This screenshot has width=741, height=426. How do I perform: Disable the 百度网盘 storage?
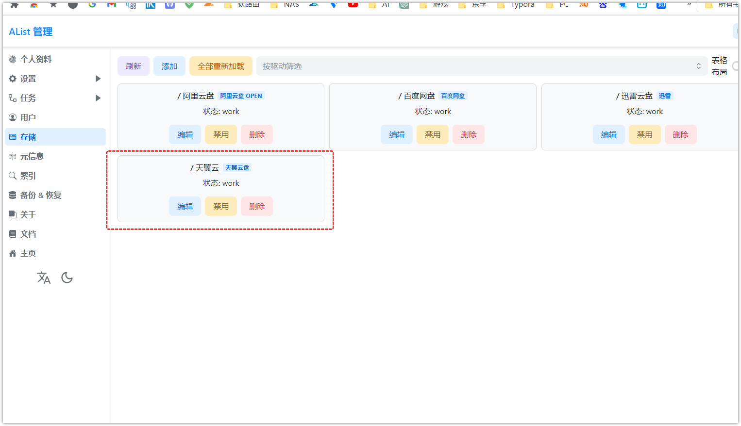(x=433, y=134)
